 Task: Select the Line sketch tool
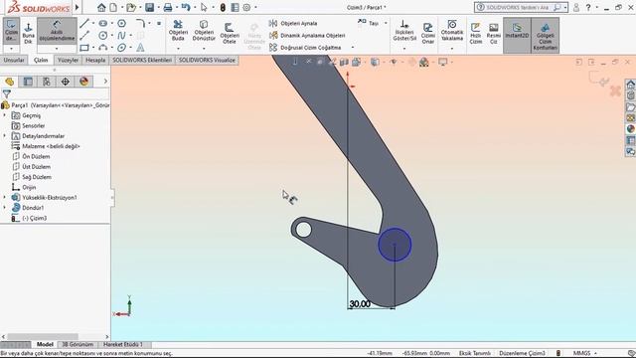pos(84,23)
